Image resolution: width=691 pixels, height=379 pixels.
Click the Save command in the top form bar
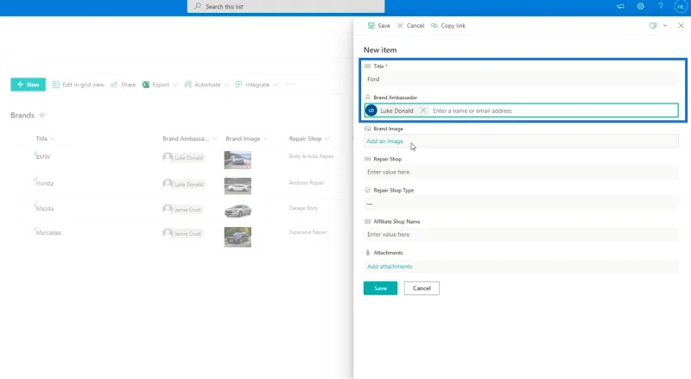point(379,26)
